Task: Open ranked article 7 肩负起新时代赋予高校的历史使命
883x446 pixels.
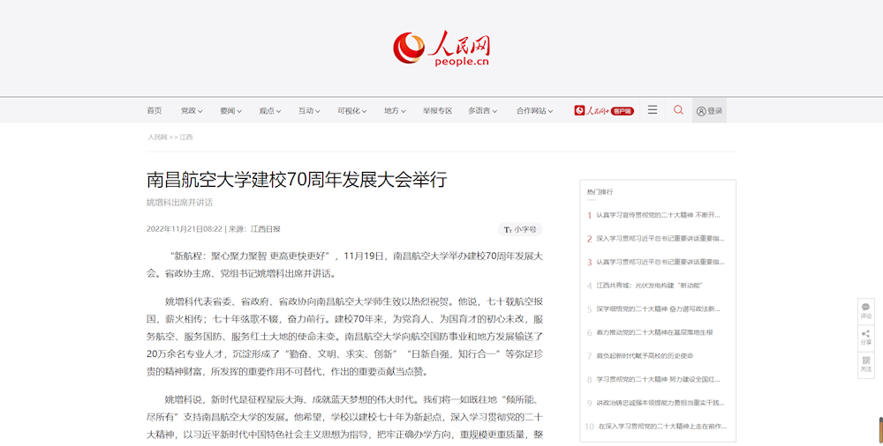Action: (x=645, y=356)
